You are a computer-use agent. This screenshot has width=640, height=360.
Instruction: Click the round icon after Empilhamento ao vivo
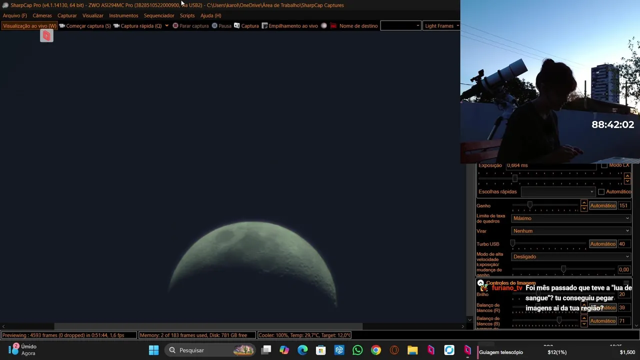click(x=324, y=25)
